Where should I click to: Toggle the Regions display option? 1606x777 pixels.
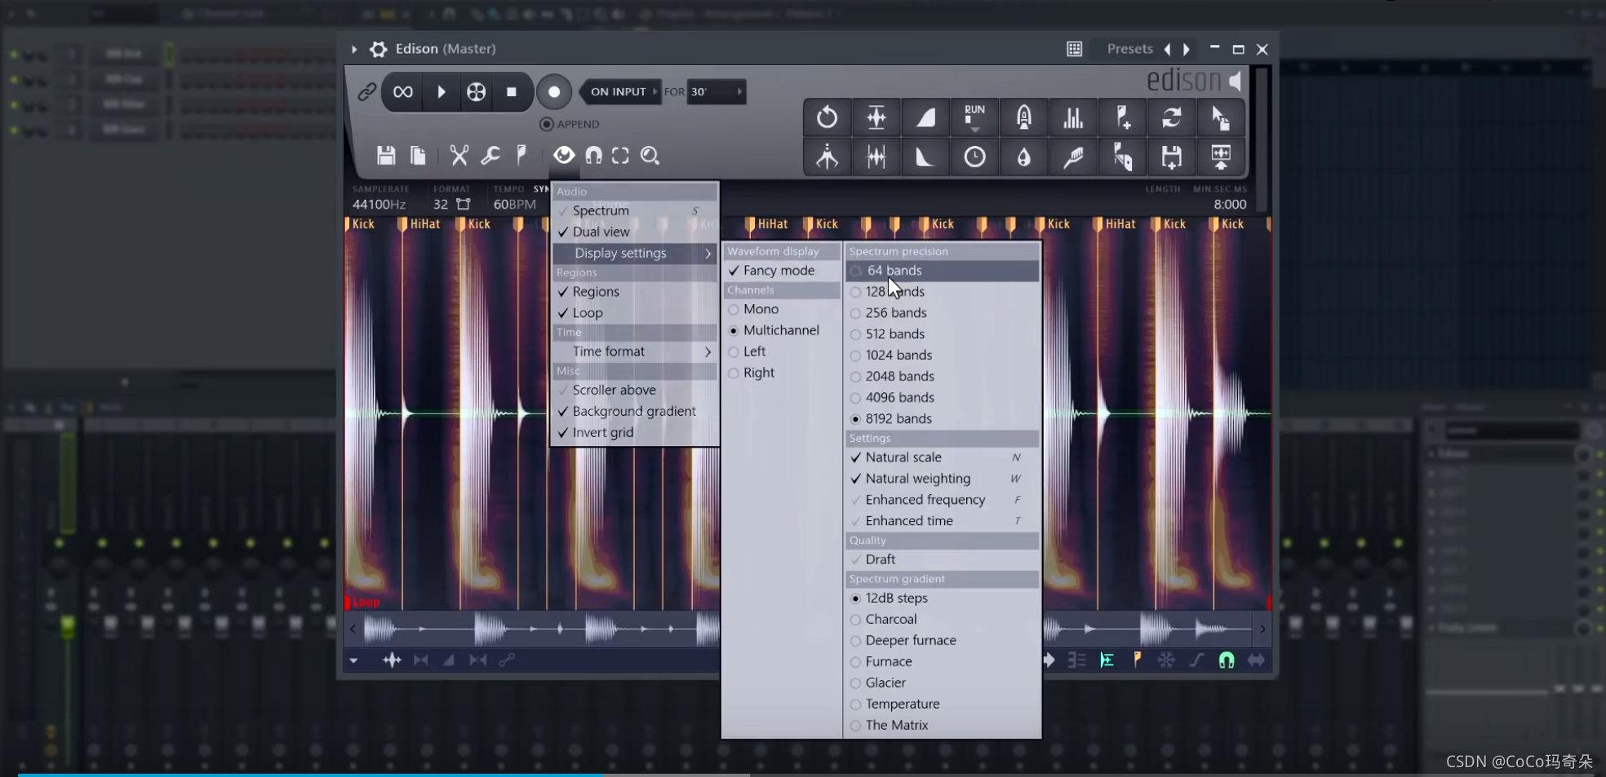[x=635, y=291]
